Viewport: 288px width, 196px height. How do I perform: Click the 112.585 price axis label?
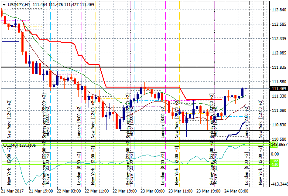pyautogui.click(x=279, y=24)
